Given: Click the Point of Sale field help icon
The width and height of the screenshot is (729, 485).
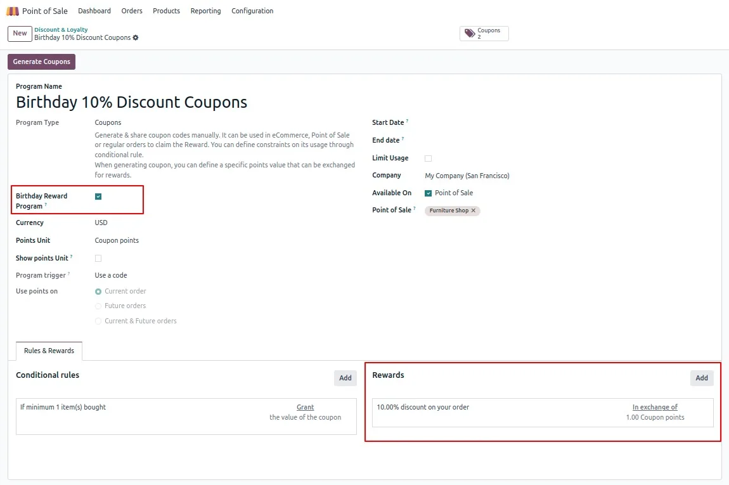Looking at the screenshot, I should pos(414,209).
